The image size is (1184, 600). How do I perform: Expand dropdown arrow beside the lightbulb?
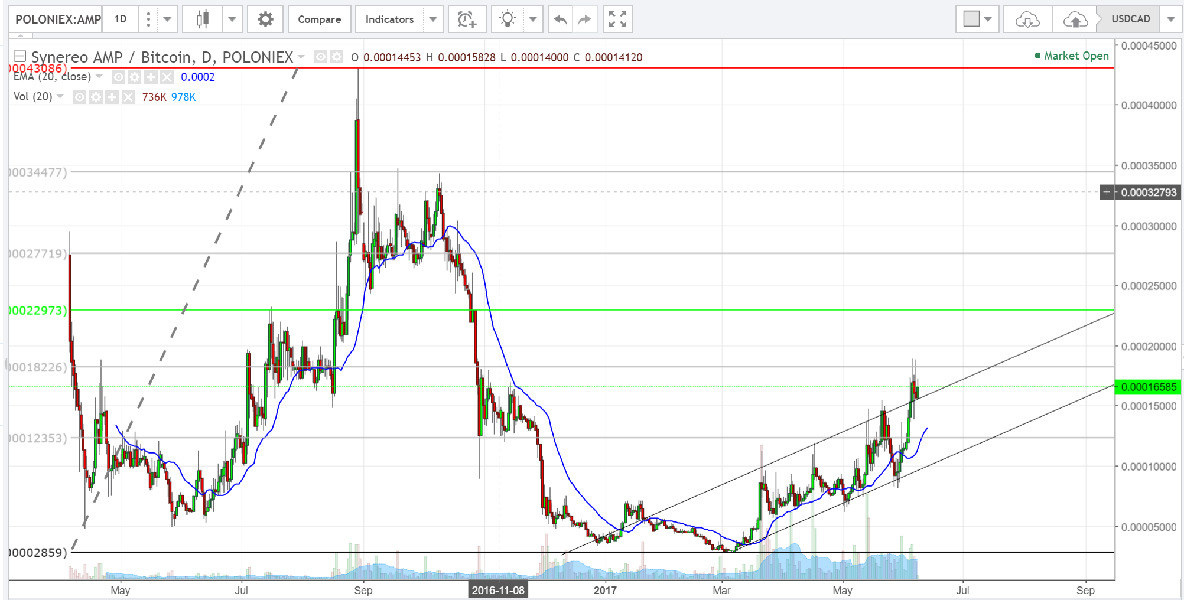coord(533,19)
